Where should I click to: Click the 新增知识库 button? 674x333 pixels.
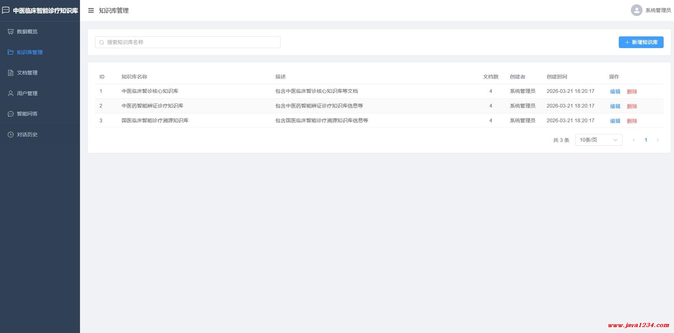[641, 42]
